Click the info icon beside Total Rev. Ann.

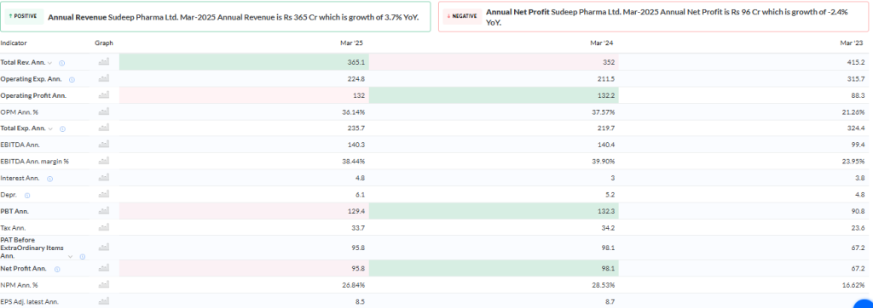click(61, 63)
